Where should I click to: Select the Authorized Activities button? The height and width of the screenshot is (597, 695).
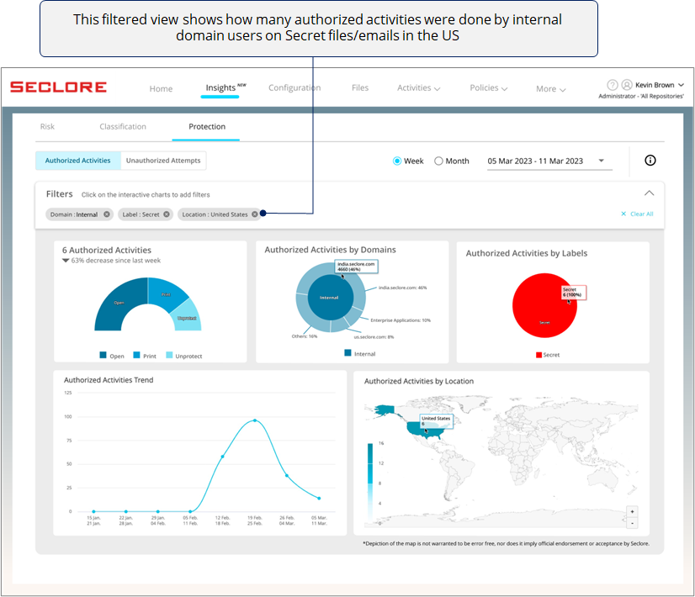pos(78,161)
